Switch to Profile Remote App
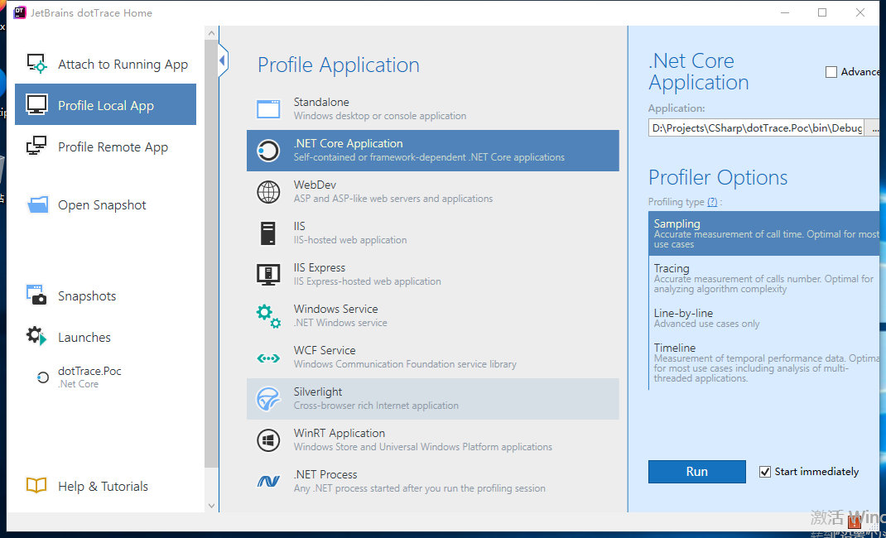Image resolution: width=886 pixels, height=538 pixels. coord(106,147)
